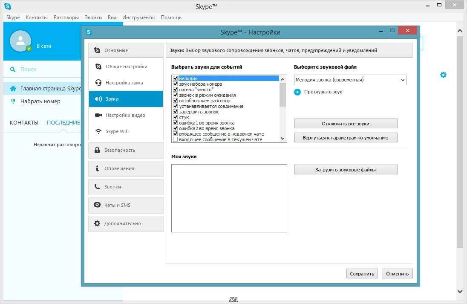Toggle звонок в режим ожидания checkbox
The image size is (467, 304).
pos(176,95)
